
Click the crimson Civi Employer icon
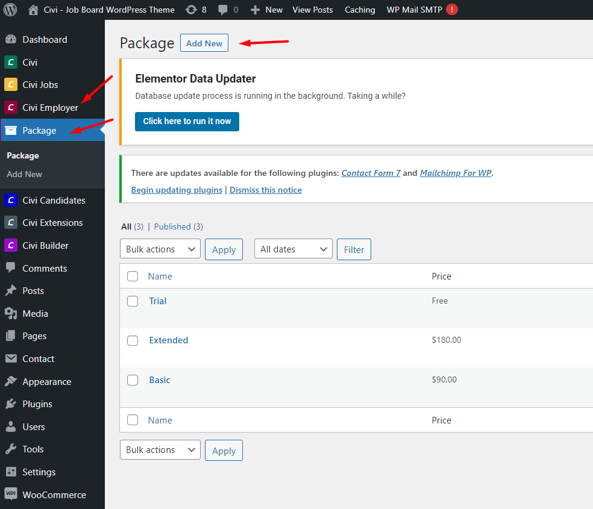[11, 107]
